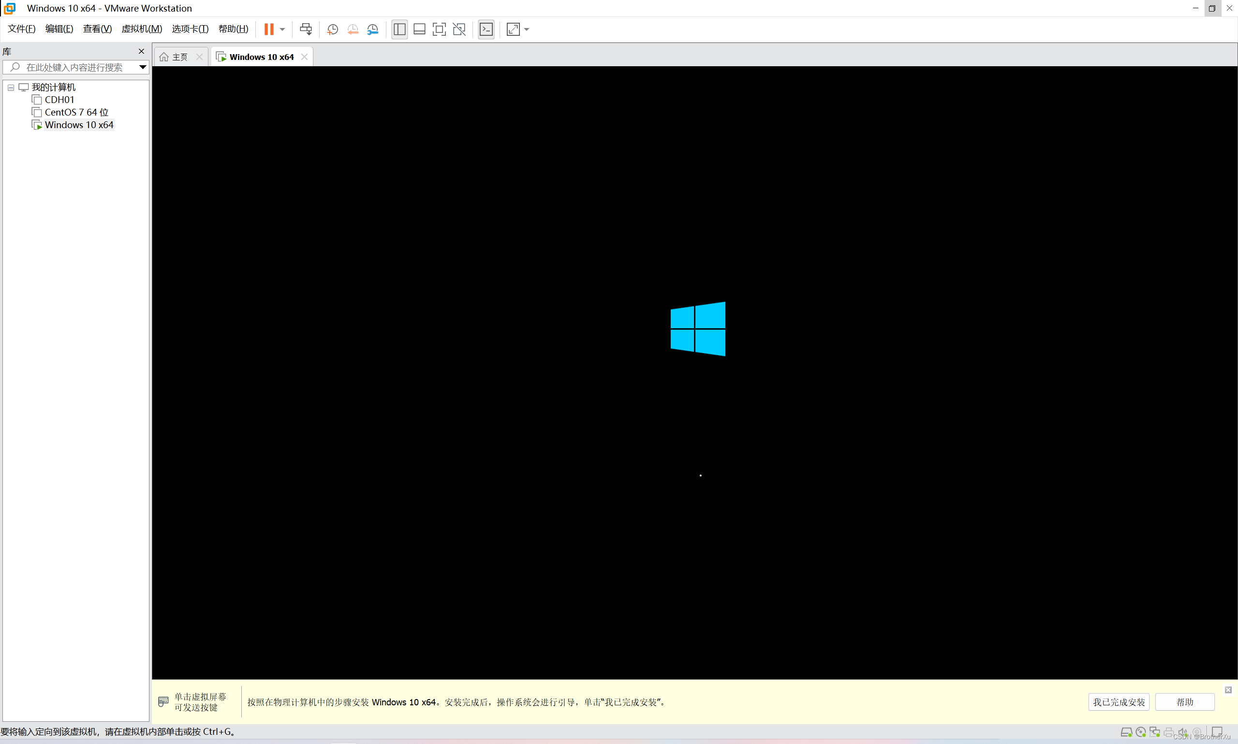Image resolution: width=1238 pixels, height=744 pixels.
Task: Collapse the 我的计算机 tree node
Action: pyautogui.click(x=11, y=87)
